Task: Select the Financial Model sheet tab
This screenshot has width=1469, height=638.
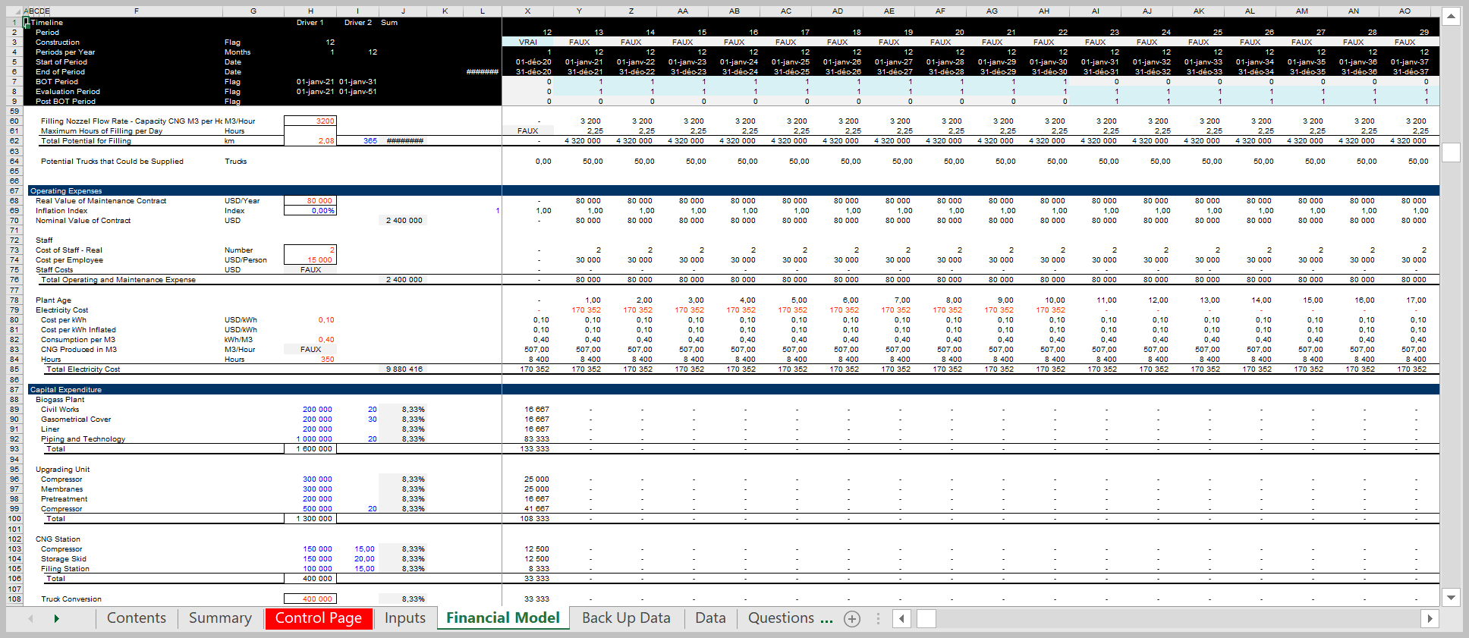Action: tap(503, 618)
